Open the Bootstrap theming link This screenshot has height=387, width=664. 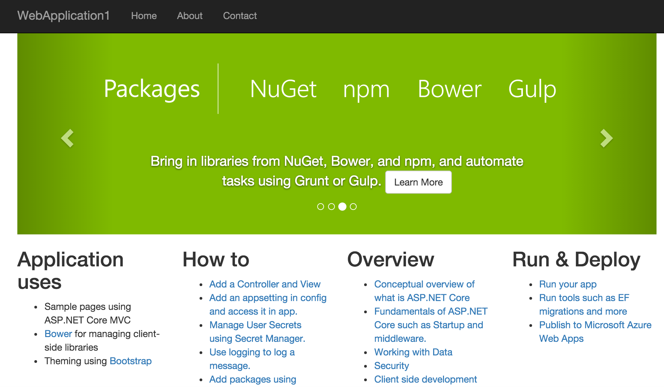point(131,361)
